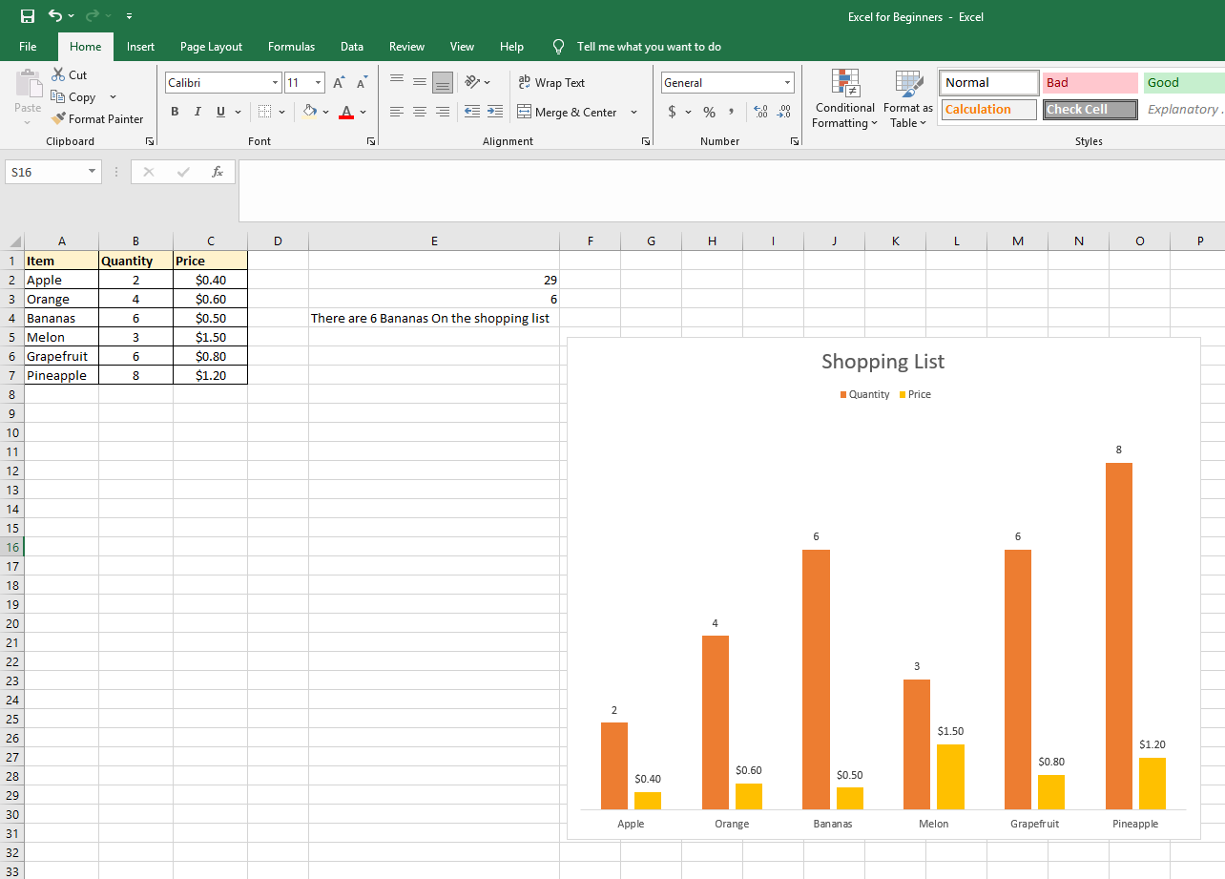
Task: Open the Merge & Center dropdown arrow
Action: click(633, 112)
